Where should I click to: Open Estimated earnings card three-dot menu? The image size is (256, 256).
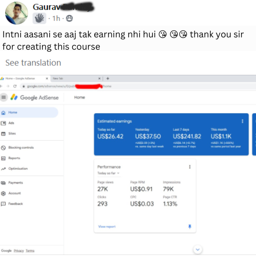(x=242, y=121)
